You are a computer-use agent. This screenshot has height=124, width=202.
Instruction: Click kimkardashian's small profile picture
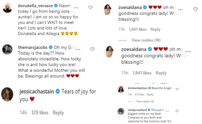(x=121, y=90)
